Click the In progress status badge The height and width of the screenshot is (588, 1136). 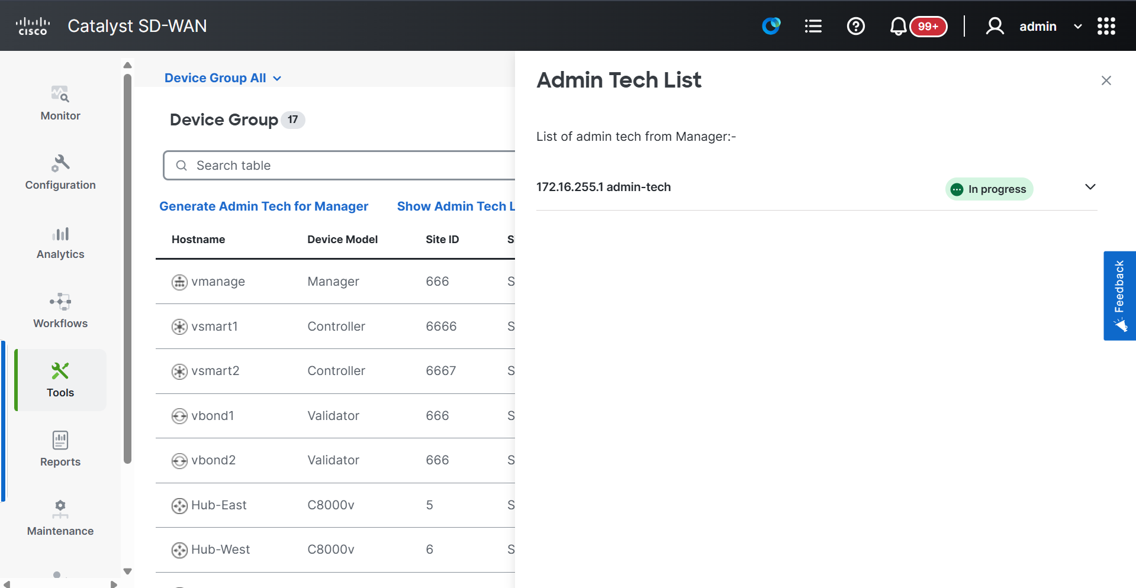pos(989,189)
